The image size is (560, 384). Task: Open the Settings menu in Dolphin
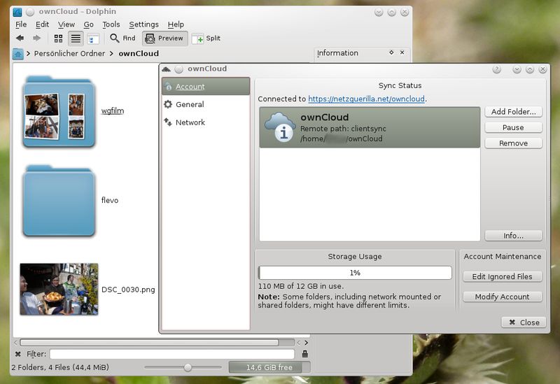[143, 24]
